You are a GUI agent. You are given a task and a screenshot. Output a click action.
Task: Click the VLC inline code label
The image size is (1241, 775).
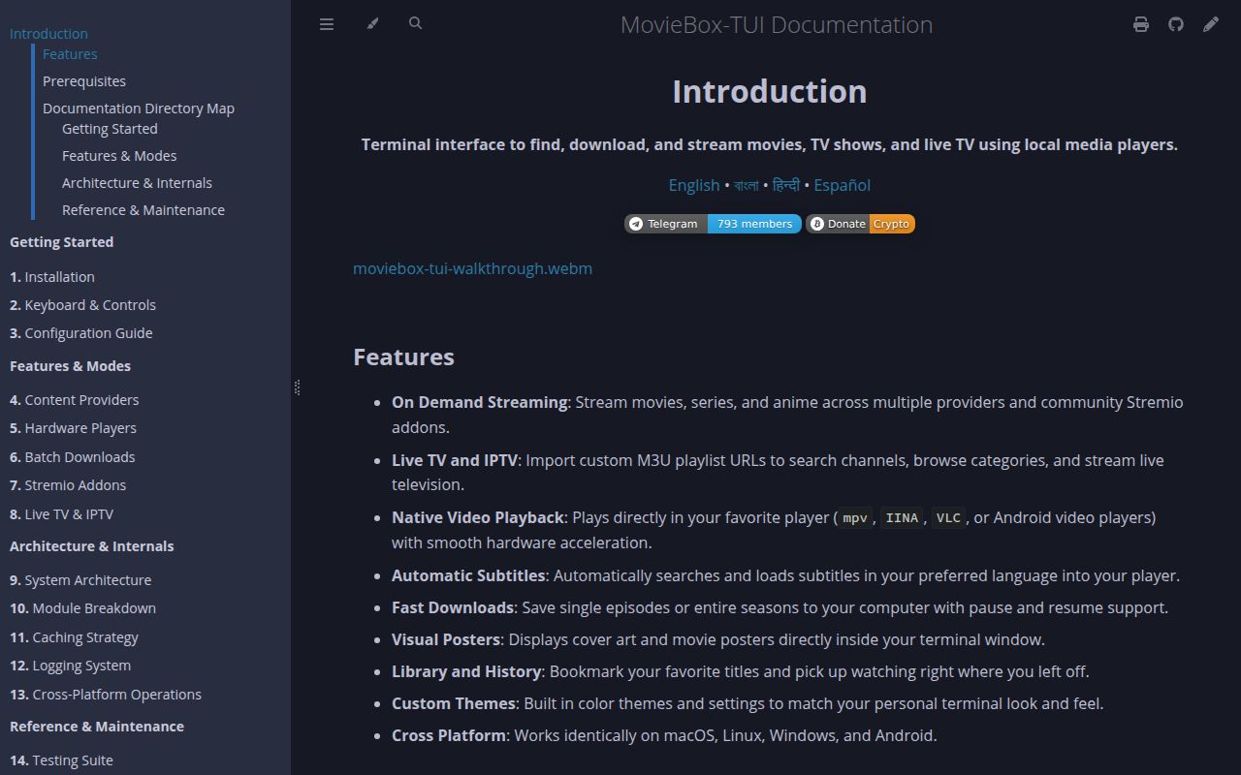click(x=948, y=517)
